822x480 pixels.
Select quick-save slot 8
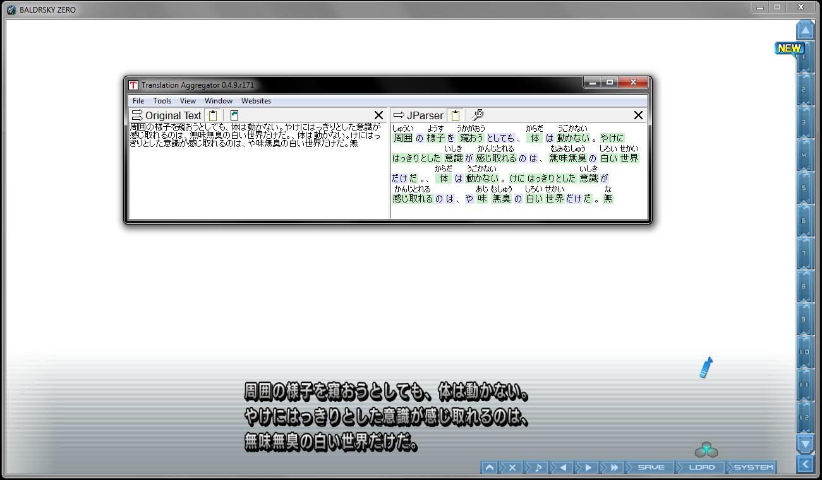[x=804, y=286]
